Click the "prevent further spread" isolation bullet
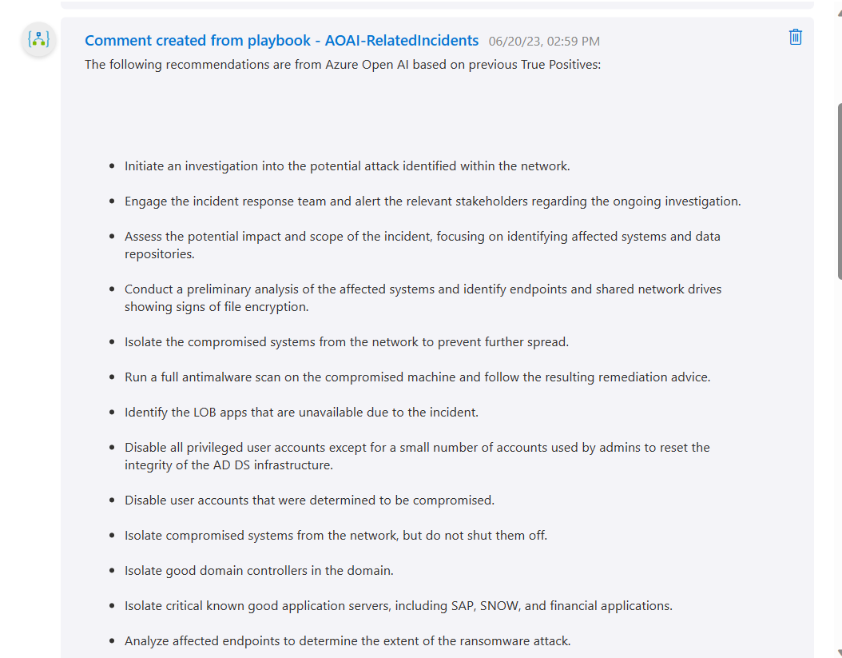The width and height of the screenshot is (842, 658). tap(346, 342)
